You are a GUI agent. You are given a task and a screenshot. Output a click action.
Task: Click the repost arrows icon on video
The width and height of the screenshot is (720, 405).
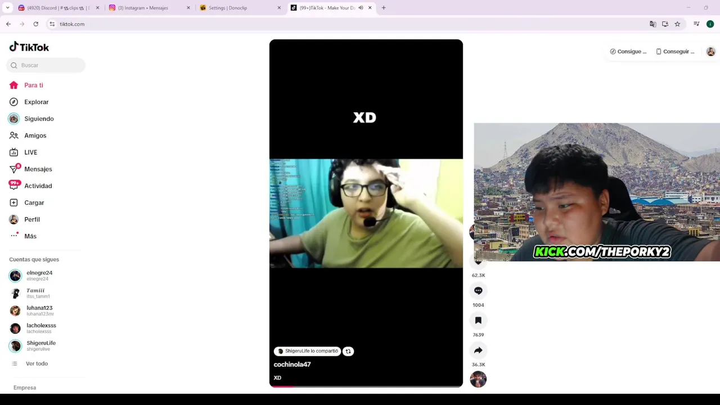[x=348, y=351]
